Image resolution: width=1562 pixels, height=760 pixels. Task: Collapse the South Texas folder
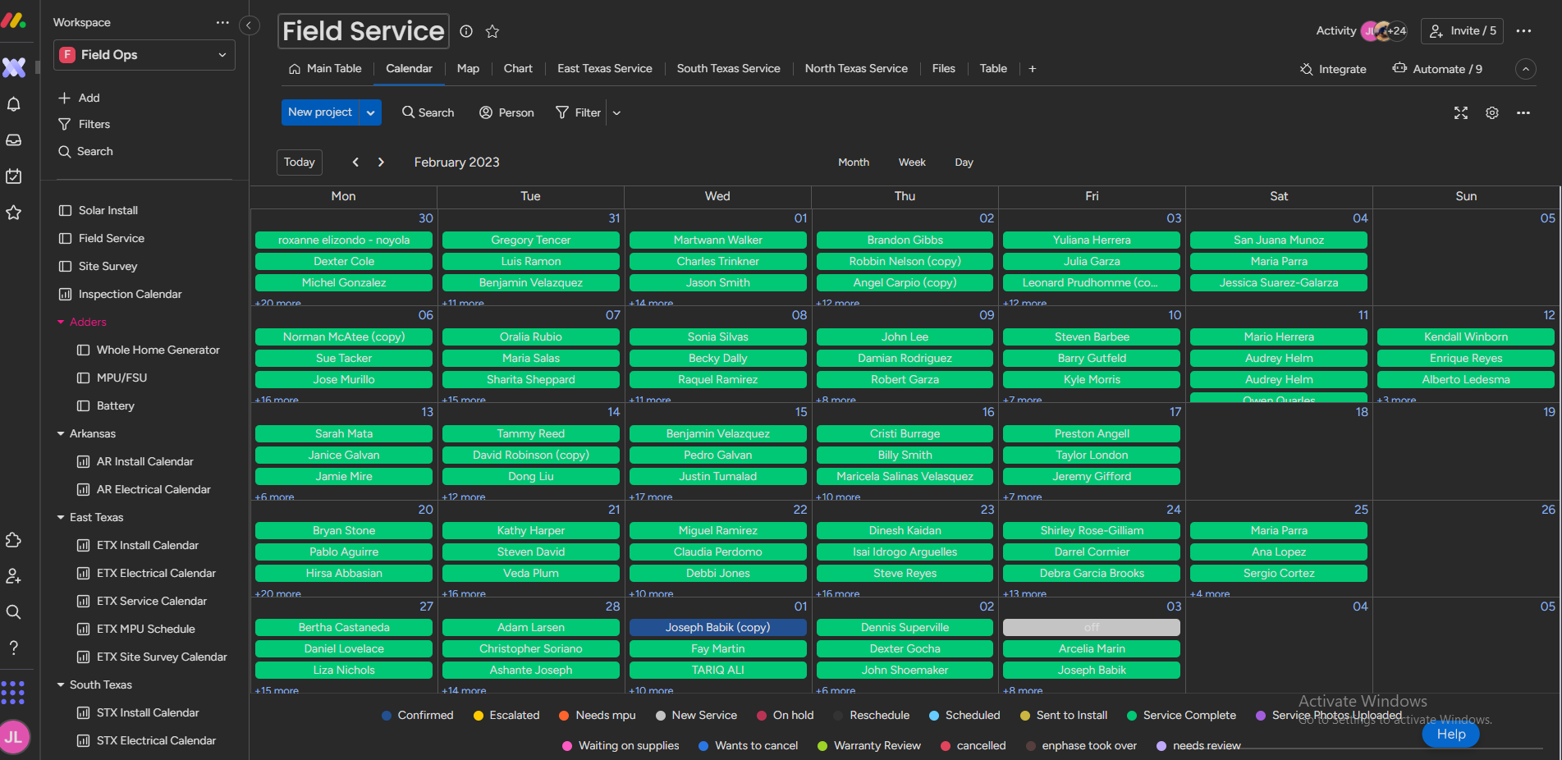pos(61,684)
